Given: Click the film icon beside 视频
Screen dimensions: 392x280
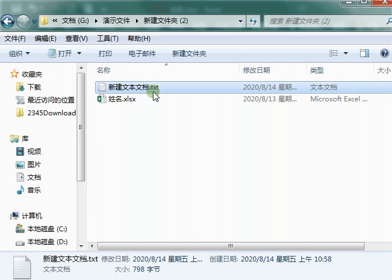Looking at the screenshot, I should pyautogui.click(x=20, y=151).
